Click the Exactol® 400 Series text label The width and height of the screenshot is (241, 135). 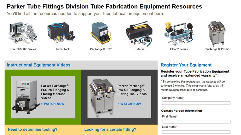point(23,49)
